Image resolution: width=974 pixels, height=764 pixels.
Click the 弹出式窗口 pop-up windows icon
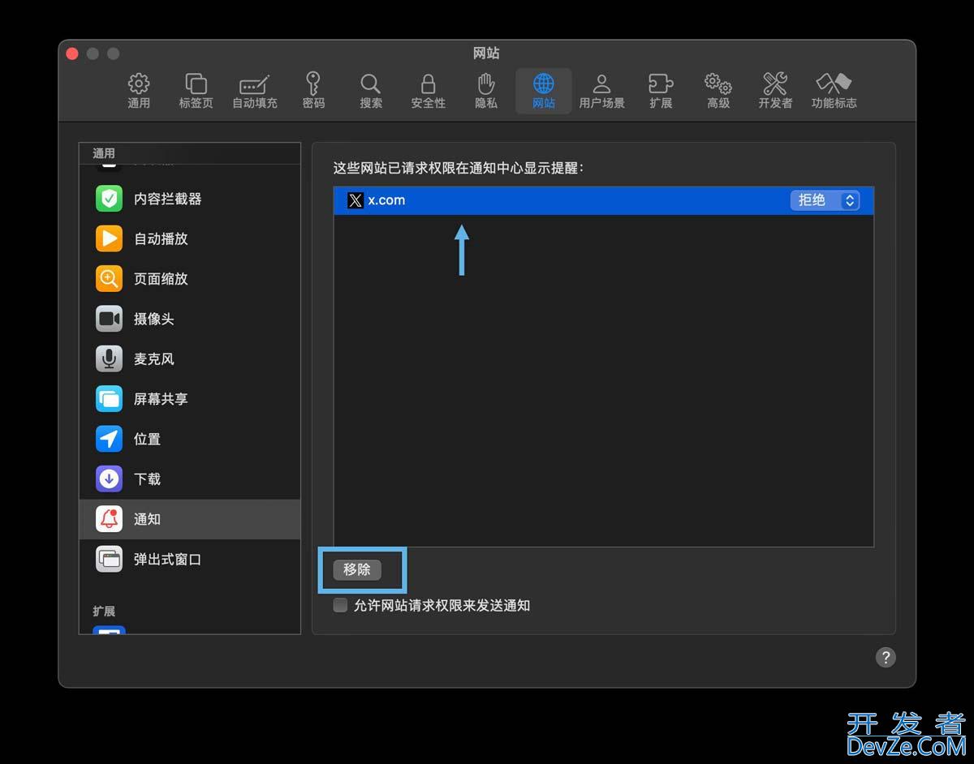click(x=109, y=560)
